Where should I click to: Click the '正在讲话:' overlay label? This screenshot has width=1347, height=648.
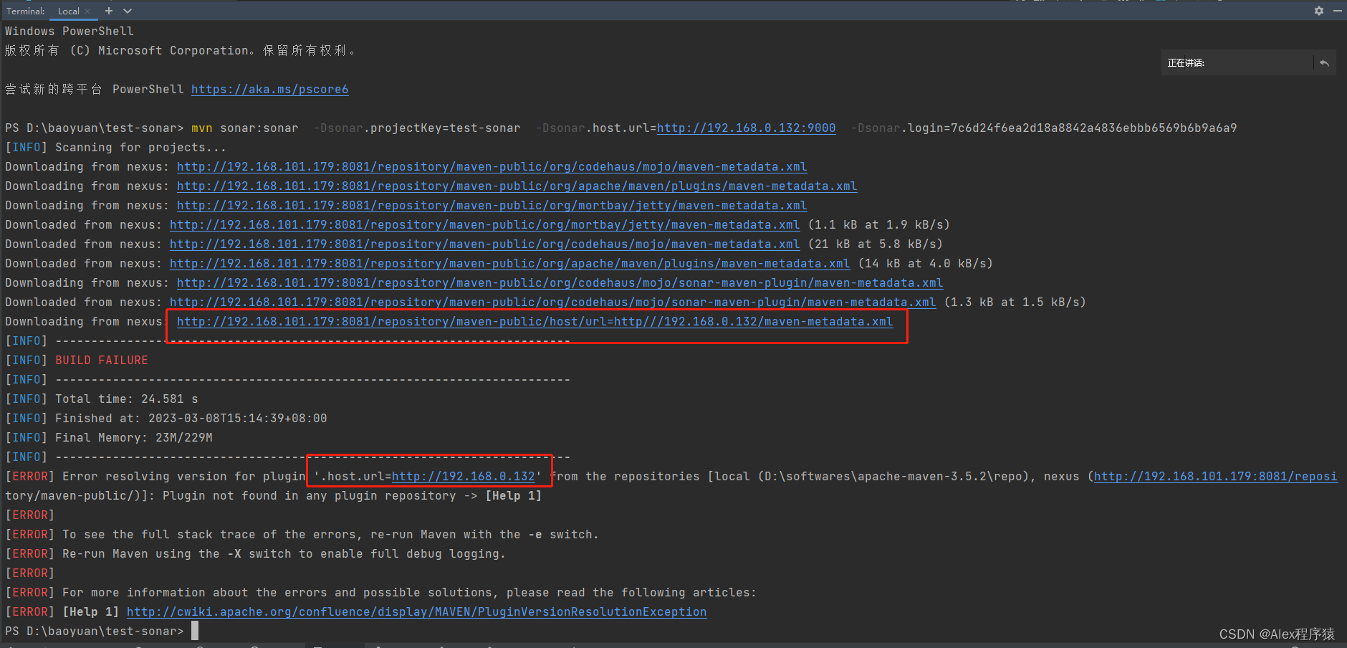[1186, 63]
